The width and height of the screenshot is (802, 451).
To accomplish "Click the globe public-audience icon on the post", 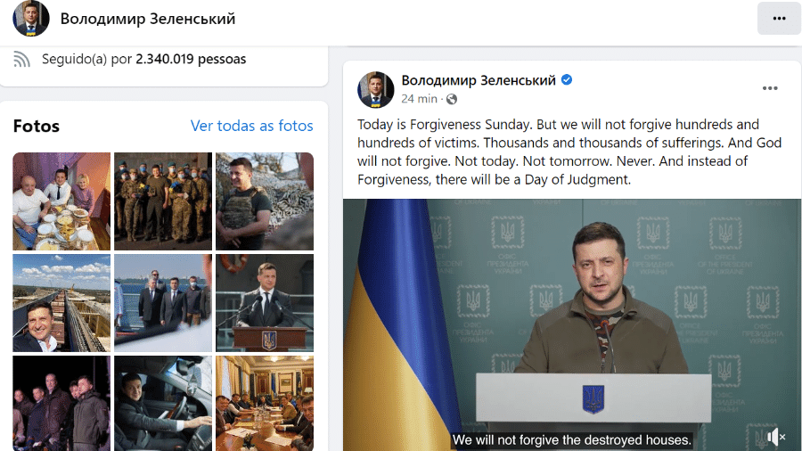I will tap(452, 99).
